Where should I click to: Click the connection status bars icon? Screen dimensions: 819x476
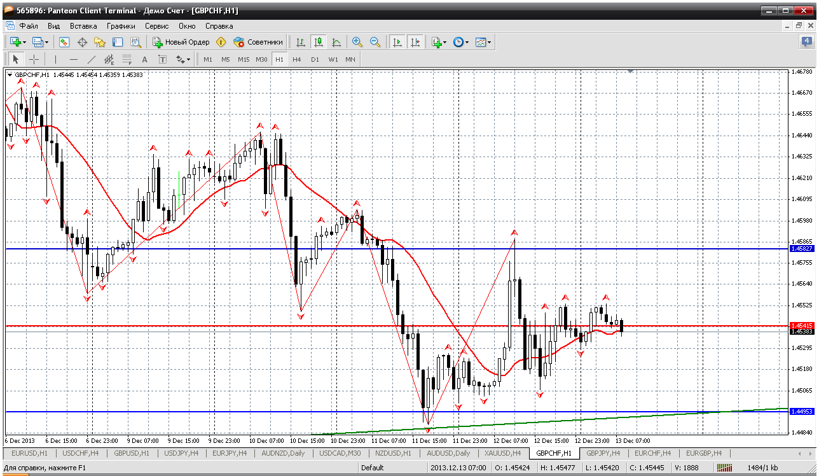tap(725, 468)
